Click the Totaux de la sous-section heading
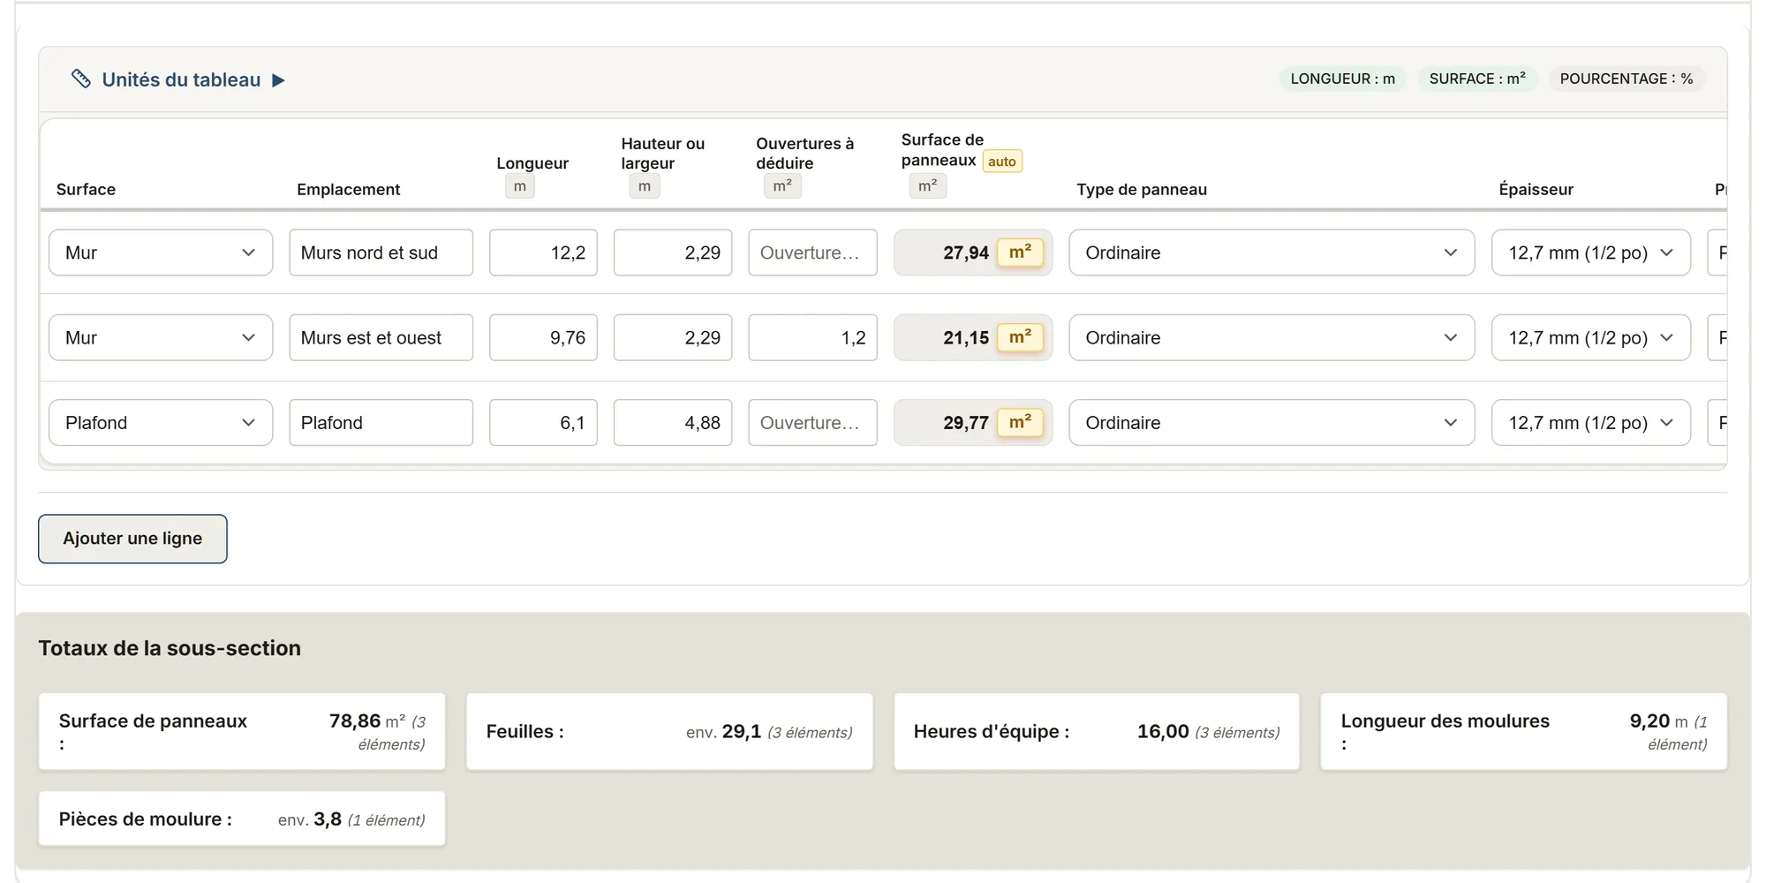 [170, 648]
